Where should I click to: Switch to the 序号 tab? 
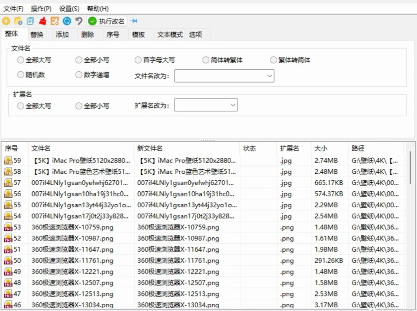click(x=113, y=35)
